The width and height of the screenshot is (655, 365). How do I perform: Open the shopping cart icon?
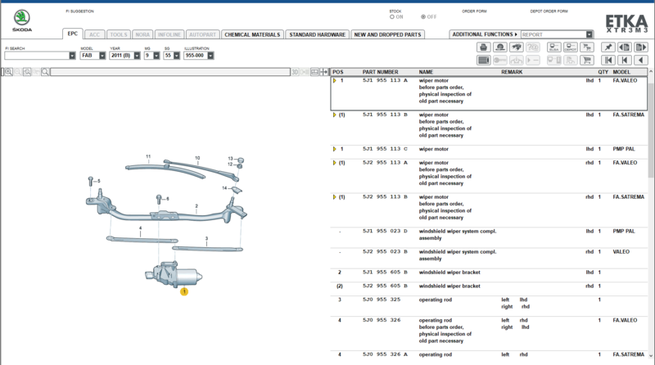click(587, 60)
